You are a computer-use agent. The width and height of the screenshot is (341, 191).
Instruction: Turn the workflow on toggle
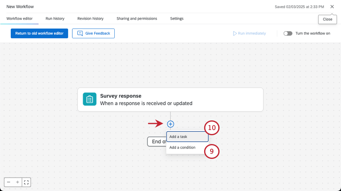coord(288,33)
